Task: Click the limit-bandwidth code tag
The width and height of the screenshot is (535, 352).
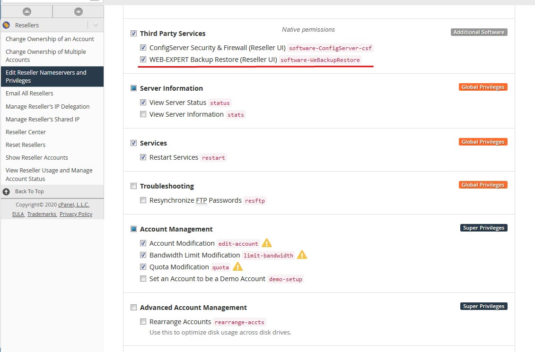Action: click(268, 256)
